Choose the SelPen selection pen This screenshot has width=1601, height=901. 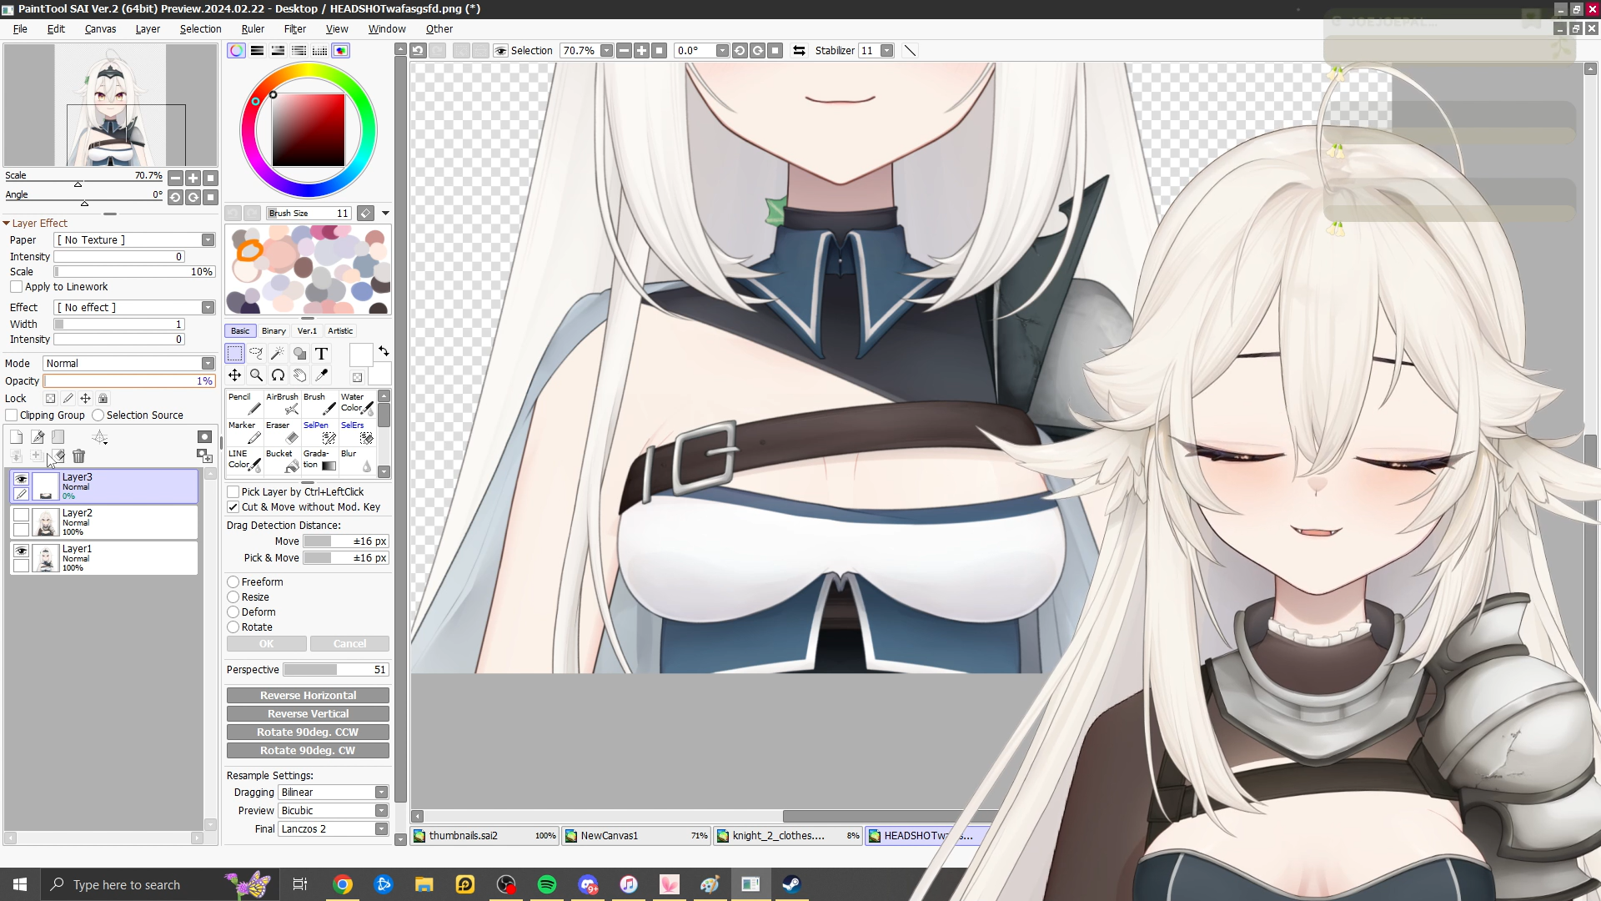(x=319, y=432)
